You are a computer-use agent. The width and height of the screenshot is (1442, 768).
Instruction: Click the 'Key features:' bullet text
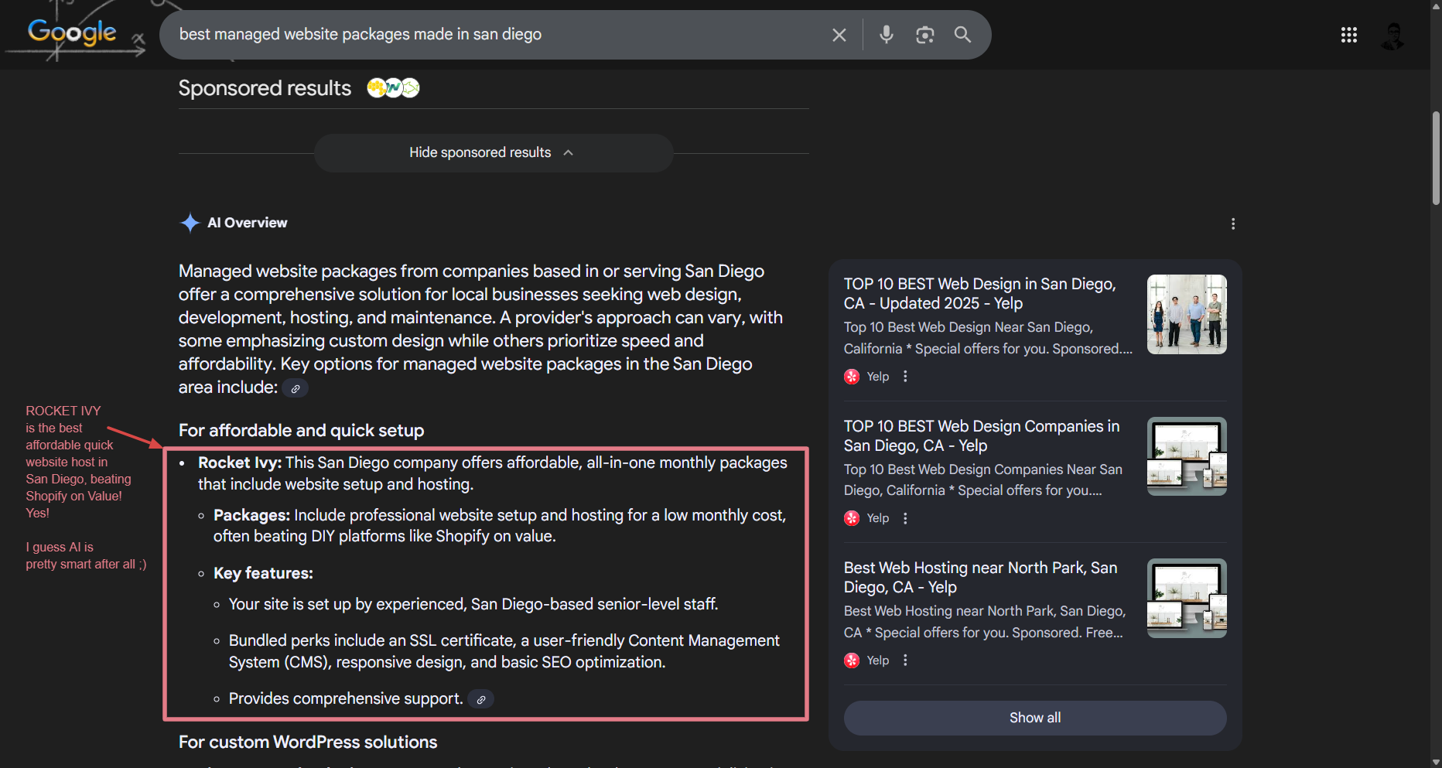tap(263, 573)
